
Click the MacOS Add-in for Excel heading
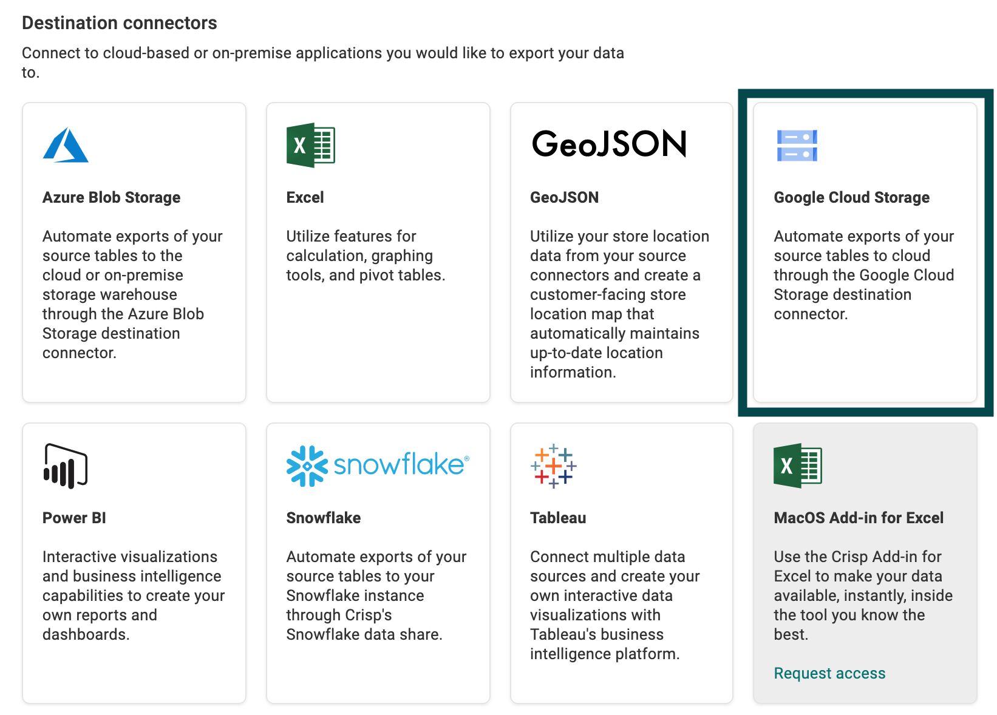coord(859,518)
